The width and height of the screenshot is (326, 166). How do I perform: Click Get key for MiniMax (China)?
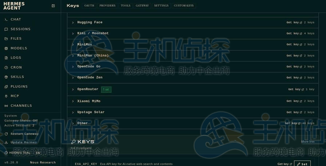[294, 56]
